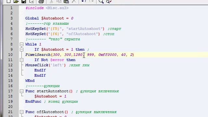Click the "{f6}" hotkey string
Viewport: 208px width, 117px height.
click(55, 34)
